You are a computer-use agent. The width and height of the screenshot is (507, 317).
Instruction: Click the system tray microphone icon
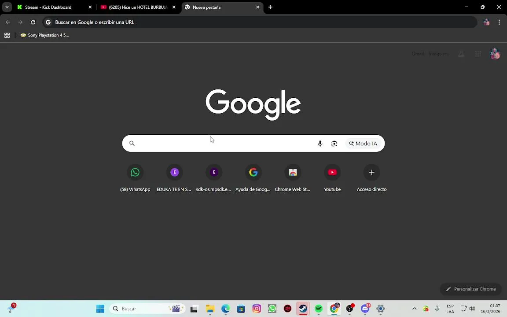tap(437, 309)
